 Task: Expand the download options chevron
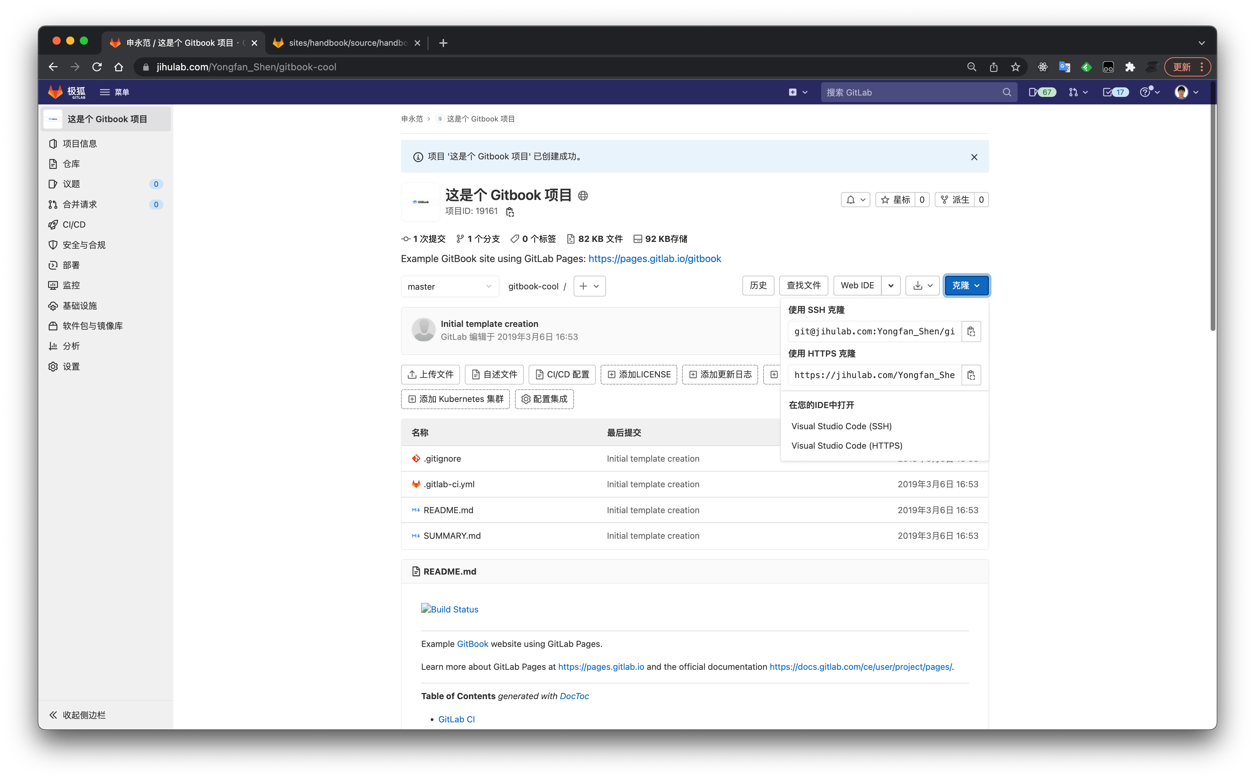pyautogui.click(x=930, y=285)
